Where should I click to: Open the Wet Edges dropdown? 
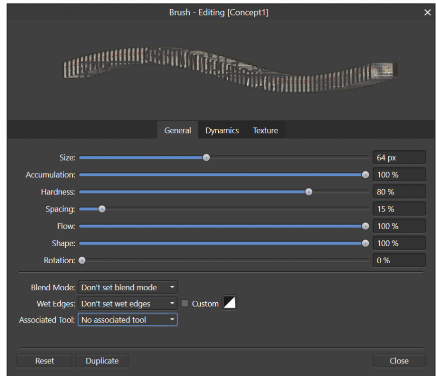point(127,303)
